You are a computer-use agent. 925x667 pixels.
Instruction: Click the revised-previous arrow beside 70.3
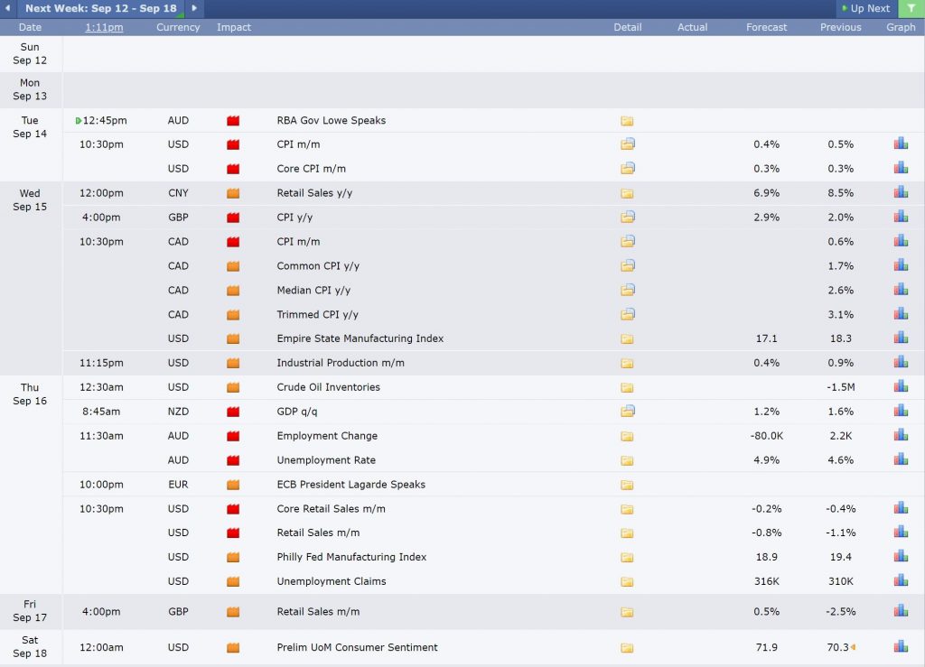tap(853, 647)
